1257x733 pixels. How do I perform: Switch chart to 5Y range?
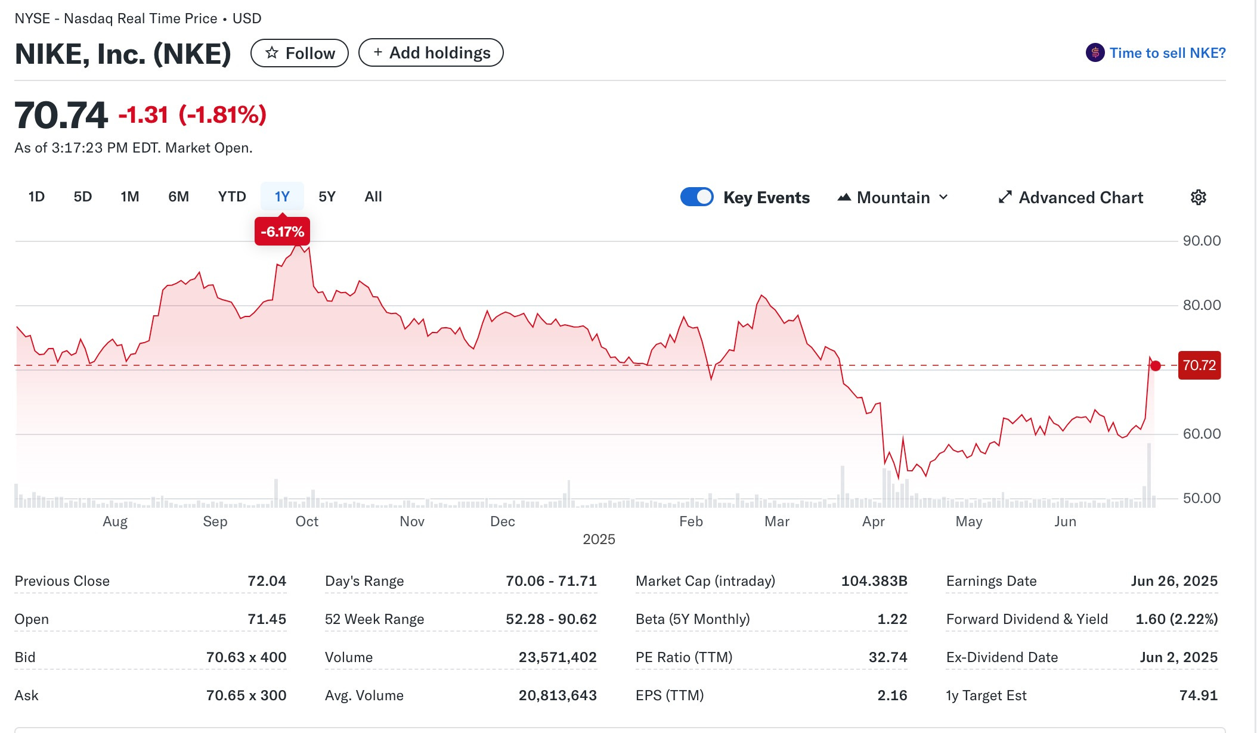(327, 197)
